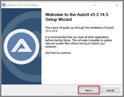Click the empty white area below the instructions
Screen dimensions: 124x97
pos(82,70)
